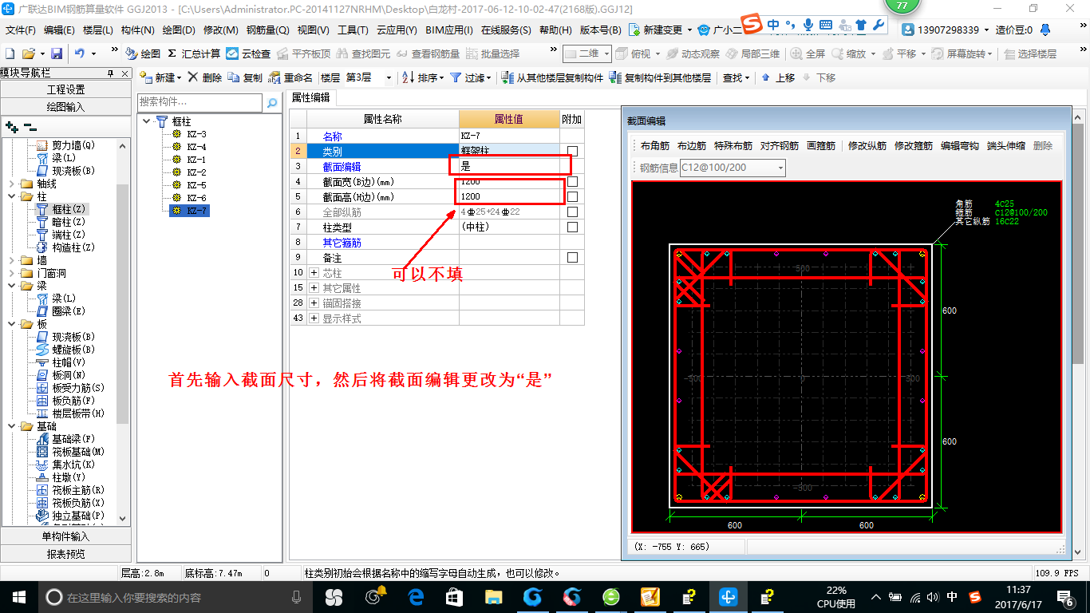Toggle 附加 checkbox for 全部纵筋 row
Screen dimensions: 1090x613
click(x=572, y=212)
